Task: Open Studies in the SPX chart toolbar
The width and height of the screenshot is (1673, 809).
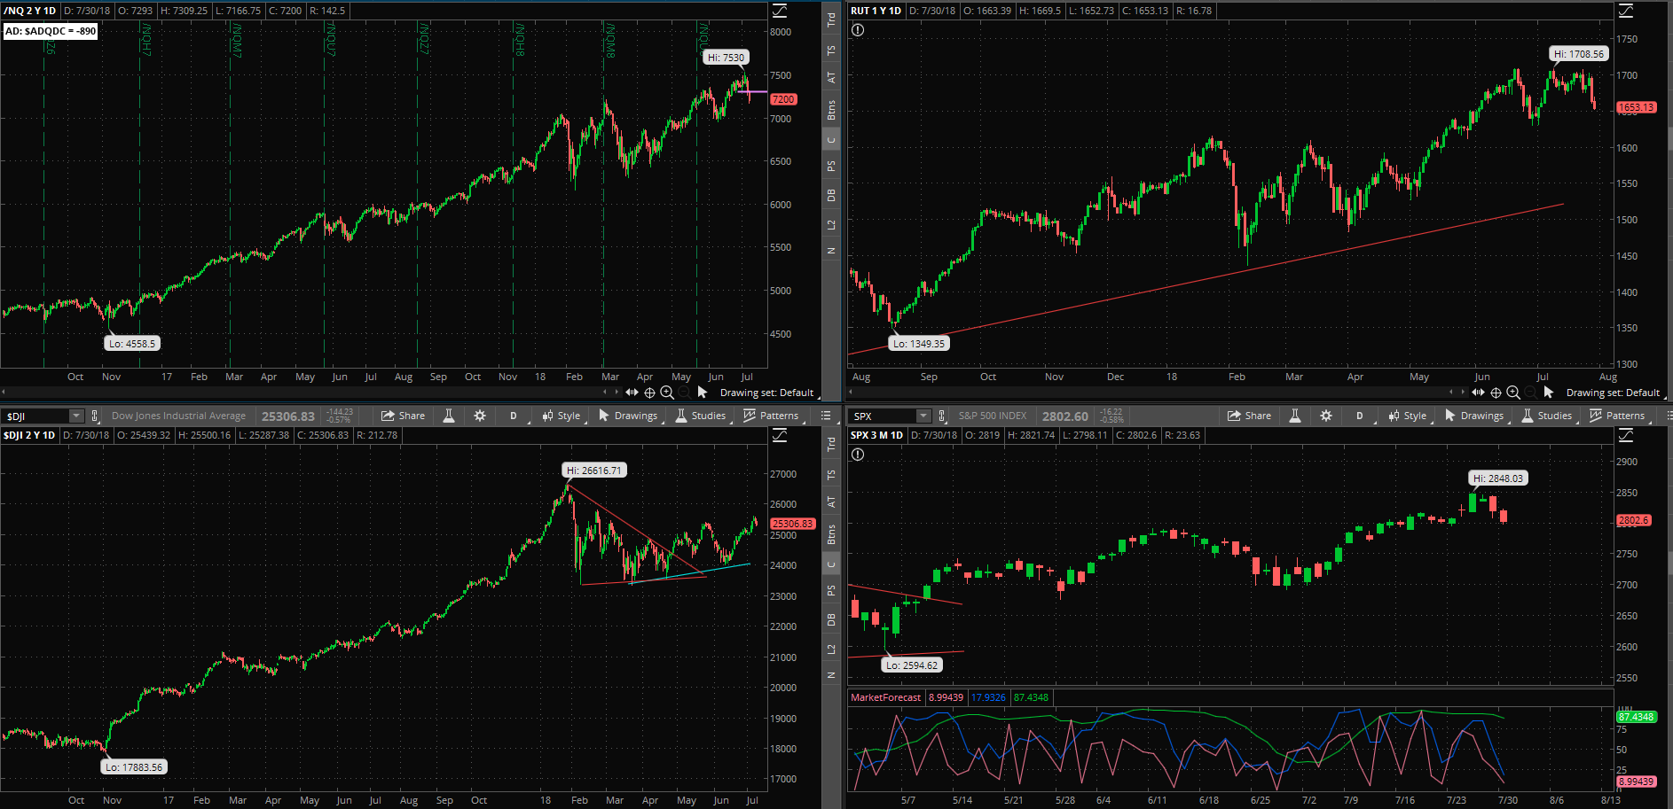Action: [1547, 416]
